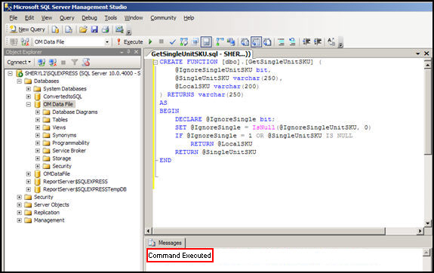Image resolution: width=434 pixels, height=273 pixels.
Task: Click the Print icon in the toolbar
Action: coord(106,29)
